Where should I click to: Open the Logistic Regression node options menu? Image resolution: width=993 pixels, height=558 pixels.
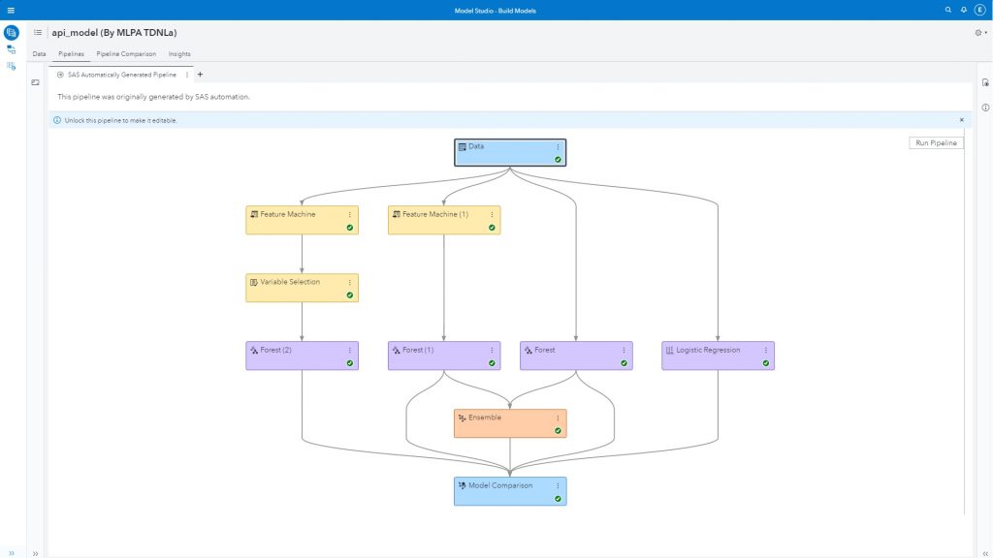[766, 350]
